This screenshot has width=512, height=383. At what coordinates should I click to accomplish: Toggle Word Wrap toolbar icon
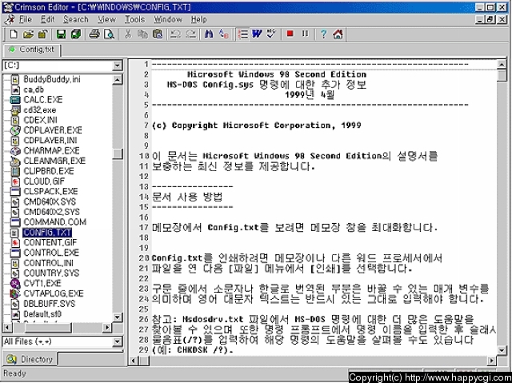(257, 34)
